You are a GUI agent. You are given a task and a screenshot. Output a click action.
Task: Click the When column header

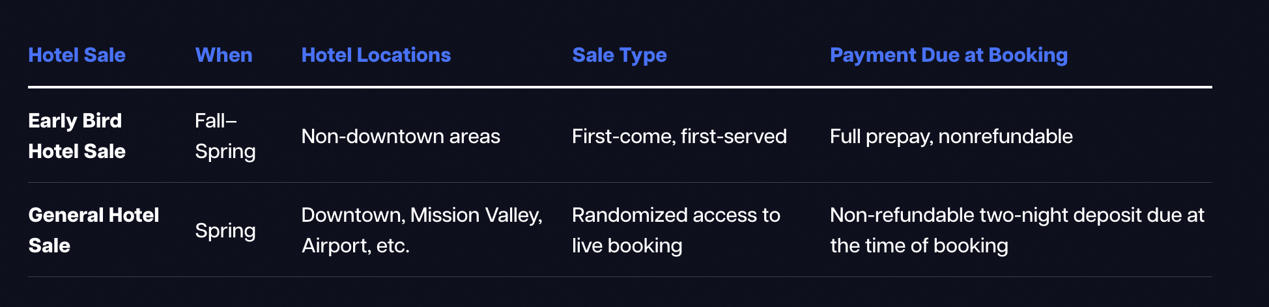click(223, 55)
